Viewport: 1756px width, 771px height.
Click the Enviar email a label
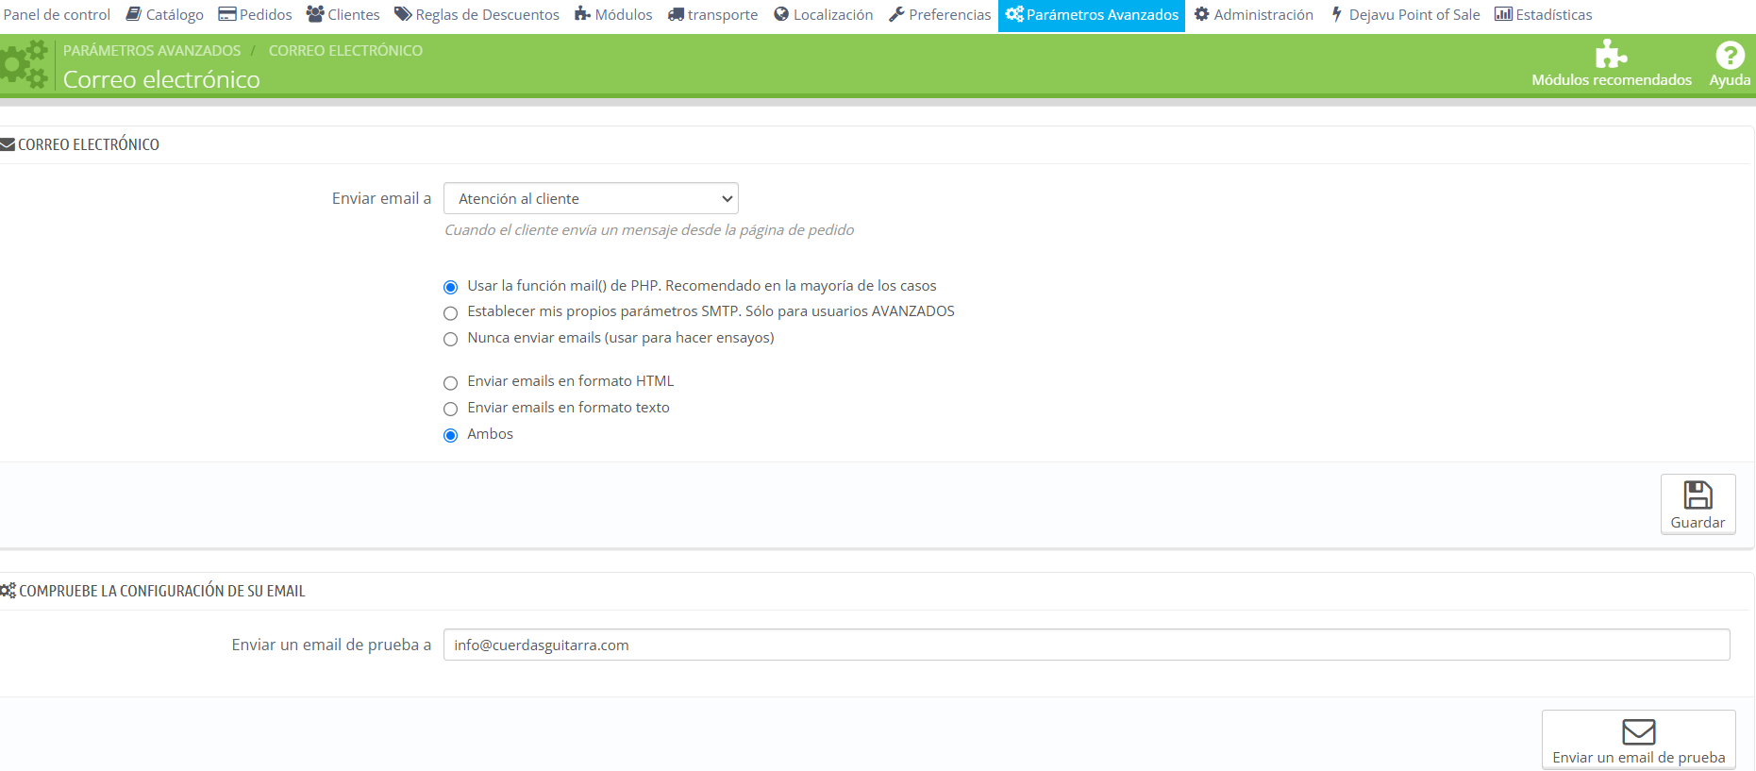381,198
